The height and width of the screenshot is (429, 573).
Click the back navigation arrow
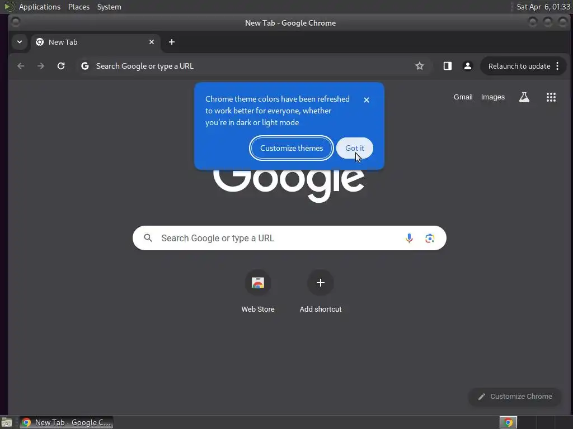(21, 66)
